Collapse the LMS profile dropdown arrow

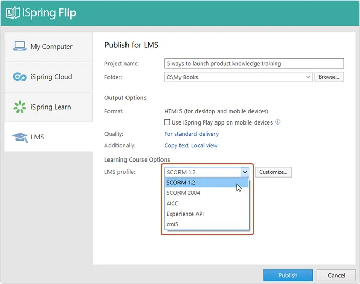tap(245, 172)
